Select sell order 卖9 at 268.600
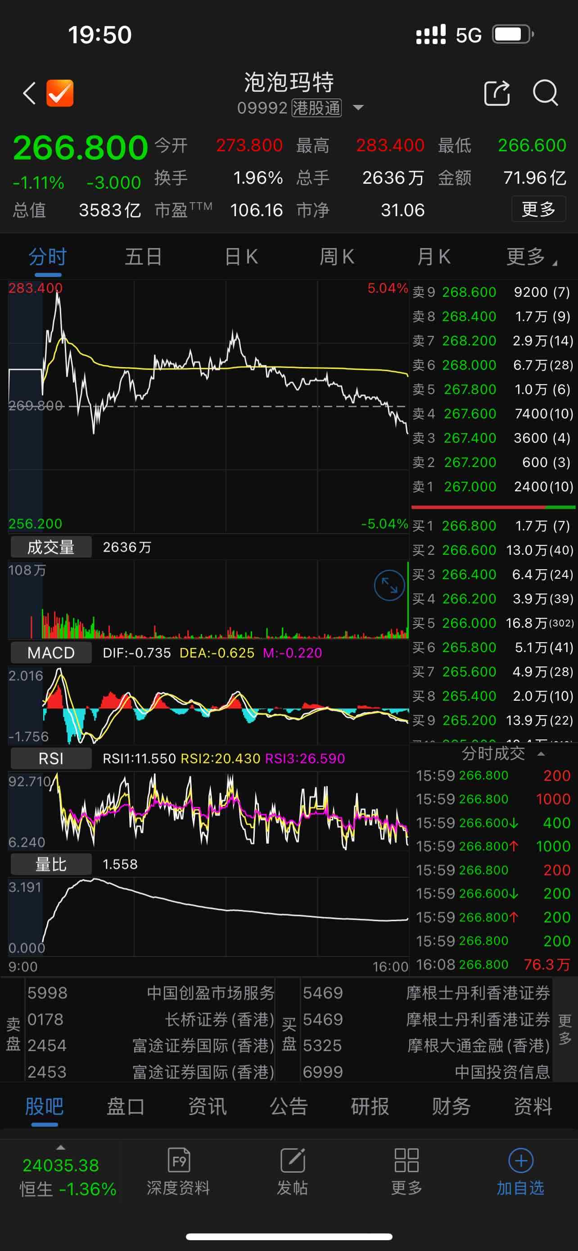578x1251 pixels. click(492, 292)
